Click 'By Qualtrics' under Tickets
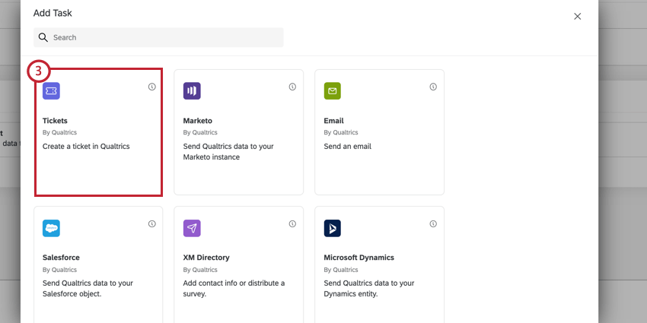This screenshot has height=323, width=647. point(60,133)
